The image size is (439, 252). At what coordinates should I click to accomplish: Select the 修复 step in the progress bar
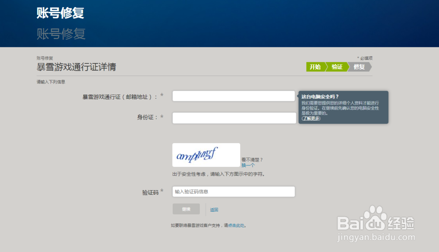pyautogui.click(x=359, y=67)
